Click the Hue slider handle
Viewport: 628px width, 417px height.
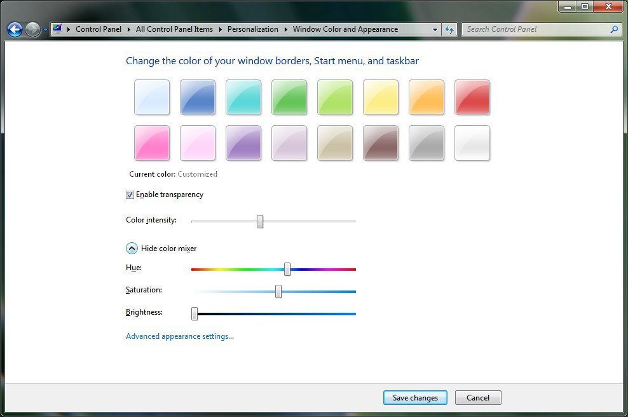point(287,269)
